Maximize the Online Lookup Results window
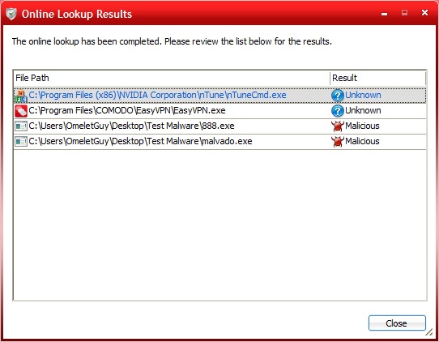439x342 pixels. [x=404, y=13]
